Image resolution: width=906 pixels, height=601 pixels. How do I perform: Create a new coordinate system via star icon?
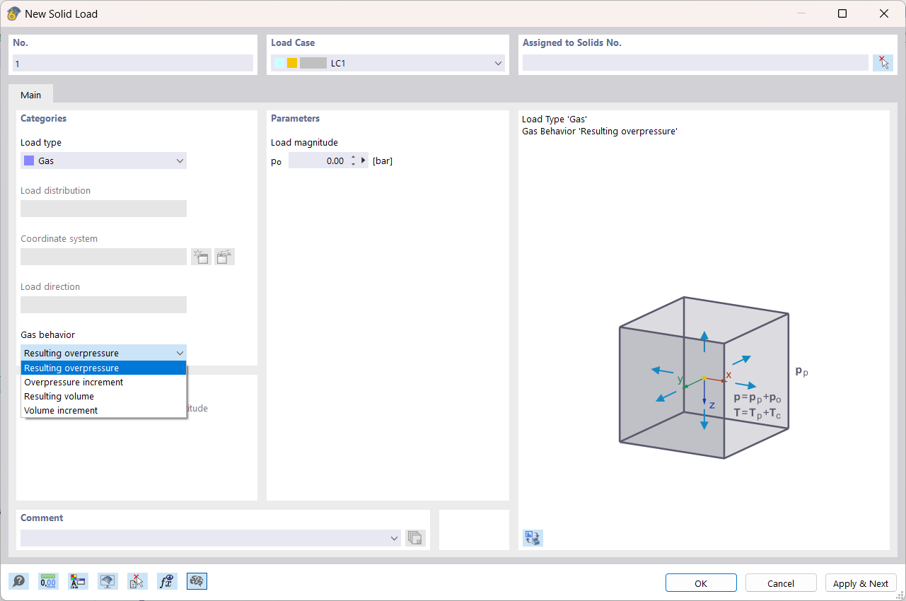pos(201,257)
